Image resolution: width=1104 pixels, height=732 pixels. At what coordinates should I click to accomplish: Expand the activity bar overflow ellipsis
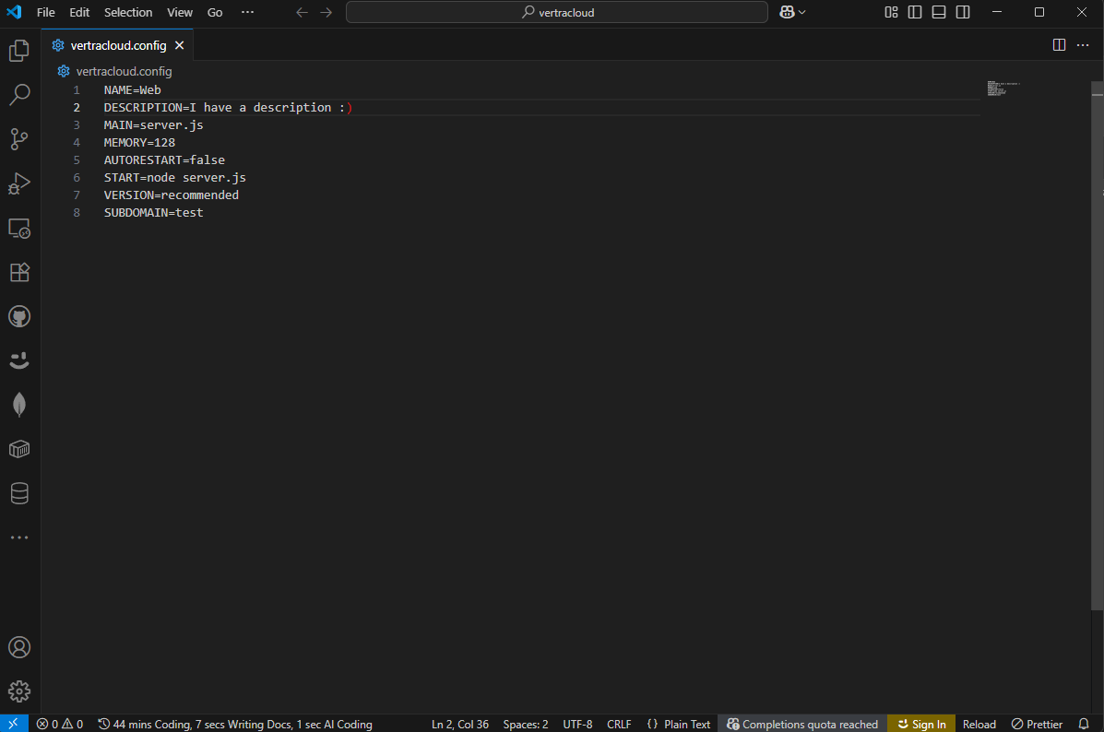pyautogui.click(x=19, y=537)
